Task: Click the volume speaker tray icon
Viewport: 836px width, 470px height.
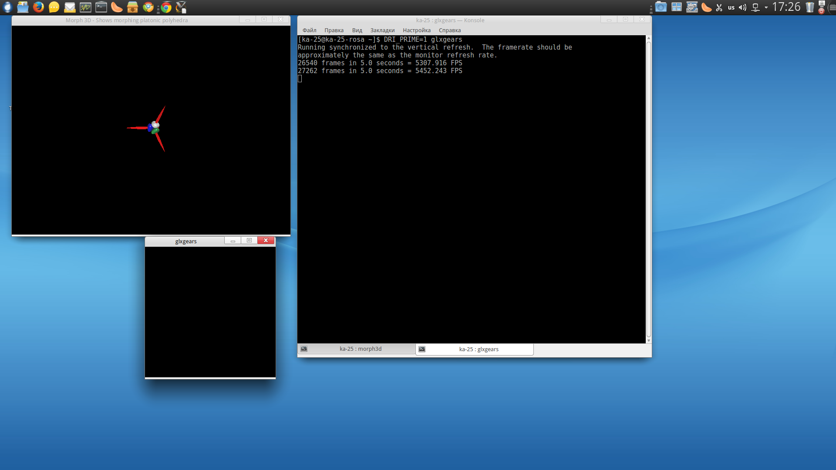Action: coord(742,7)
